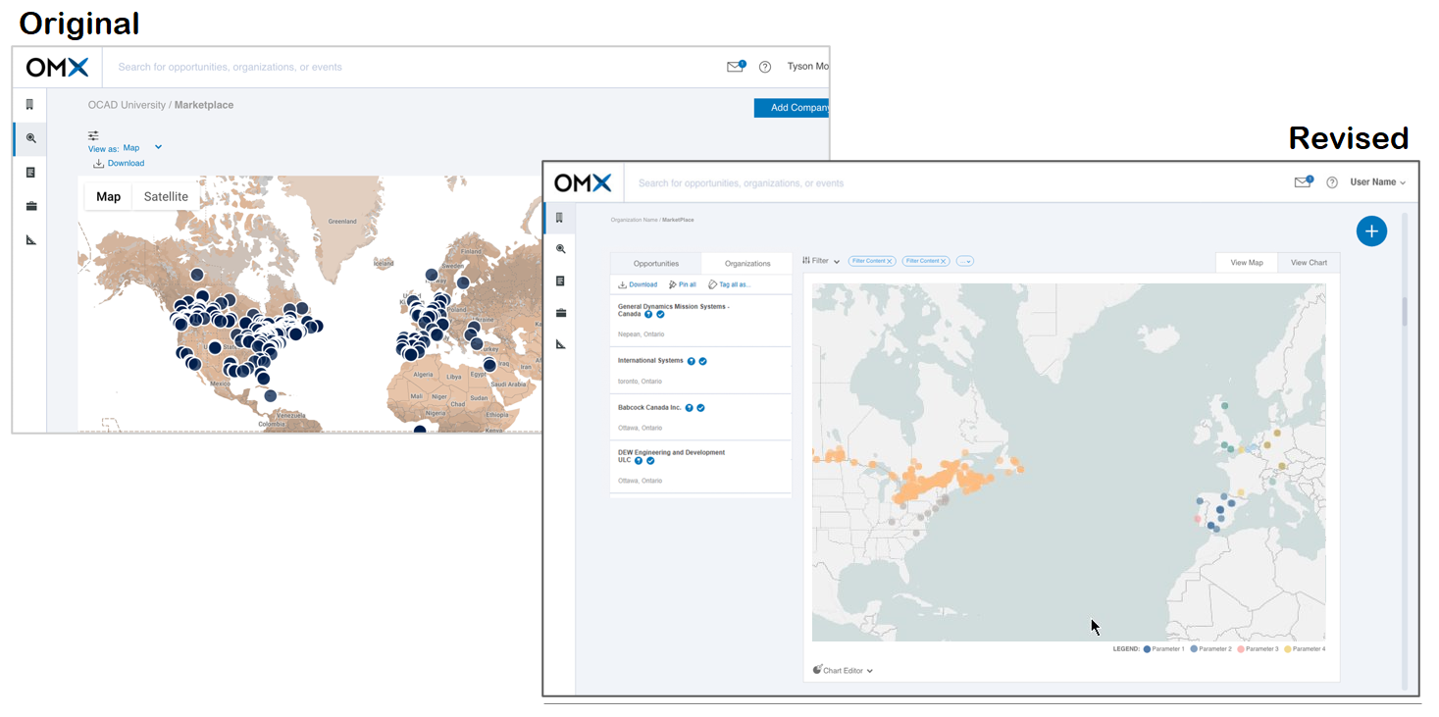Click the help question mark icon
Viewport: 1439px width, 717px height.
pyautogui.click(x=1331, y=181)
